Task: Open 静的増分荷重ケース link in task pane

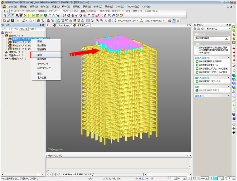Action: 208,65
